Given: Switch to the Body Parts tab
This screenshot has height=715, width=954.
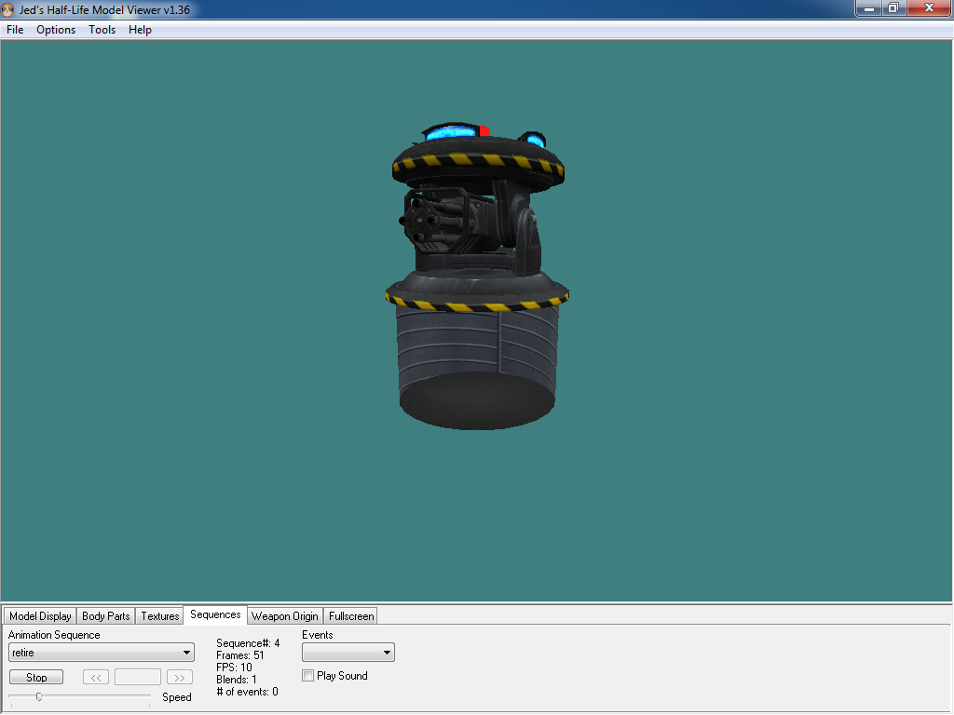Looking at the screenshot, I should click(106, 616).
